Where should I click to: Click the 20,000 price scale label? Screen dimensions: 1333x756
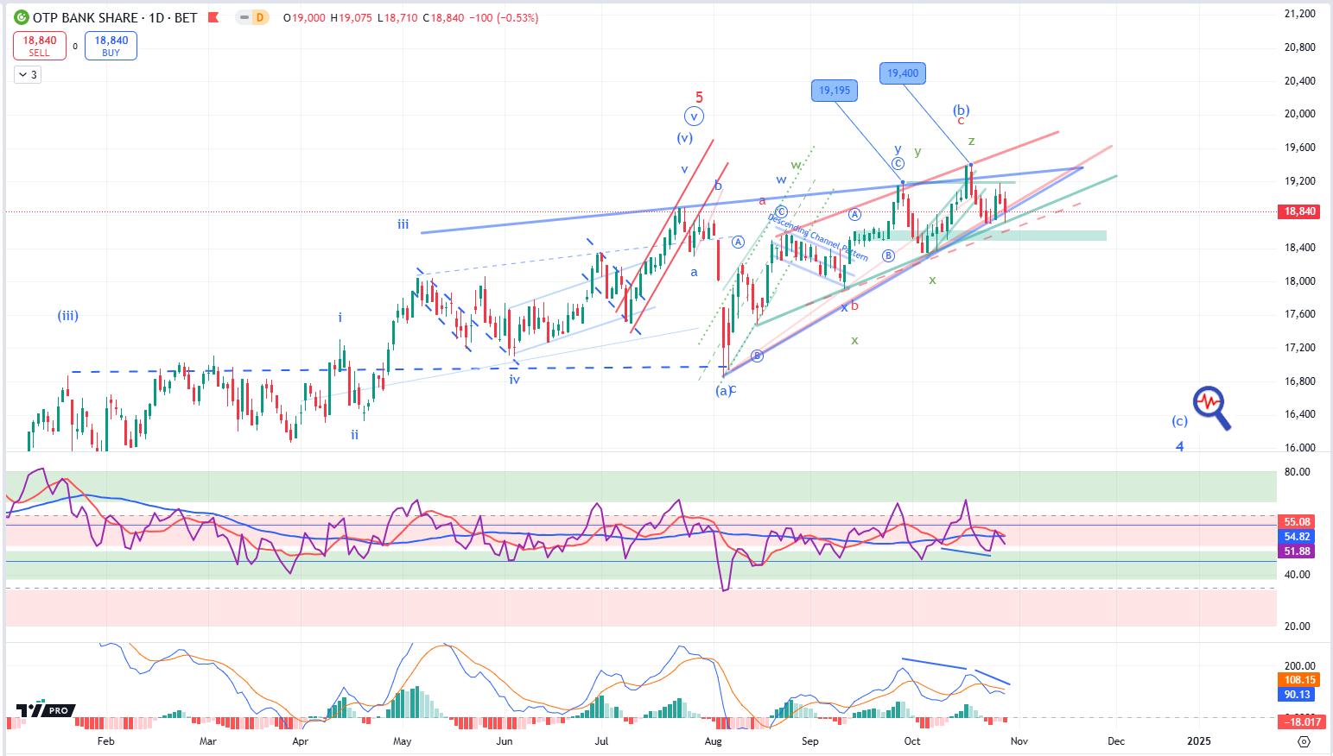click(1299, 114)
